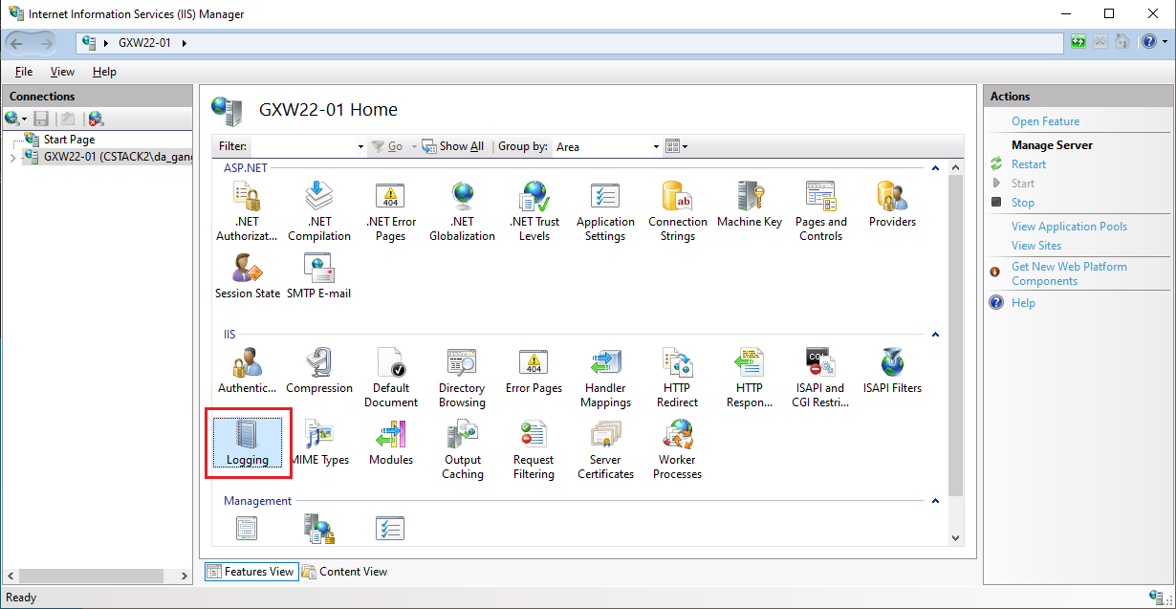Viewport: 1176px width, 609px height.
Task: Open the View menu
Action: pos(62,72)
